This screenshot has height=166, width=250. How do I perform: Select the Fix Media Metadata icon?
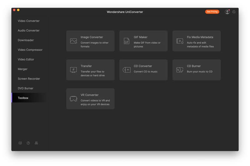pyautogui.click(x=180, y=41)
